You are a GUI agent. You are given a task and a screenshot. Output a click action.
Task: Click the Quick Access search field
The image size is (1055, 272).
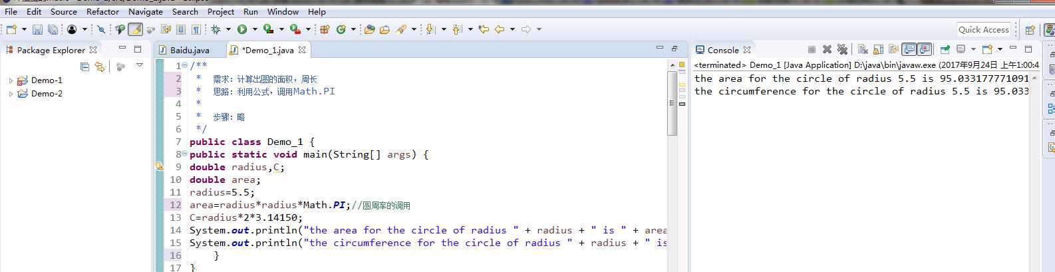(x=984, y=29)
